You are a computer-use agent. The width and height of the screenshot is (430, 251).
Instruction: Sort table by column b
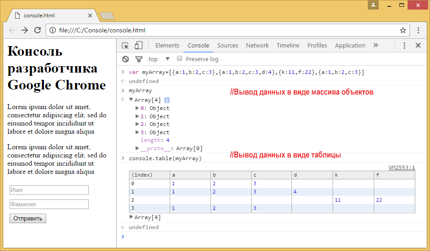(231, 175)
